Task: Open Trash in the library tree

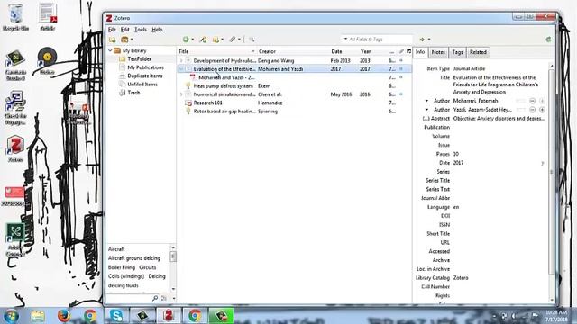Action: pyautogui.click(x=133, y=93)
